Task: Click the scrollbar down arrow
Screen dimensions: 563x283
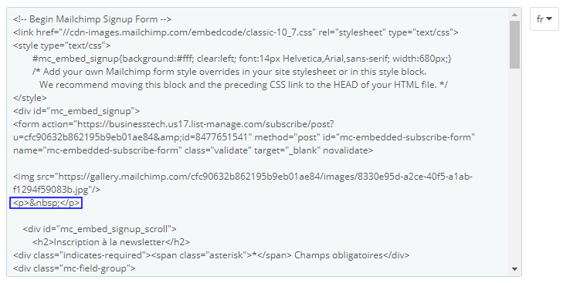Action: (x=514, y=269)
